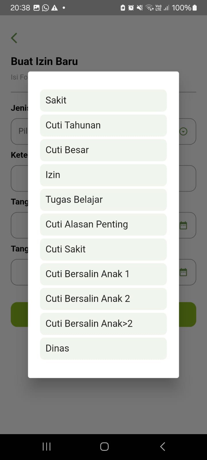Image resolution: width=207 pixels, height=460 pixels.
Task: Pick the Cuti Sakit option
Action: (103, 249)
